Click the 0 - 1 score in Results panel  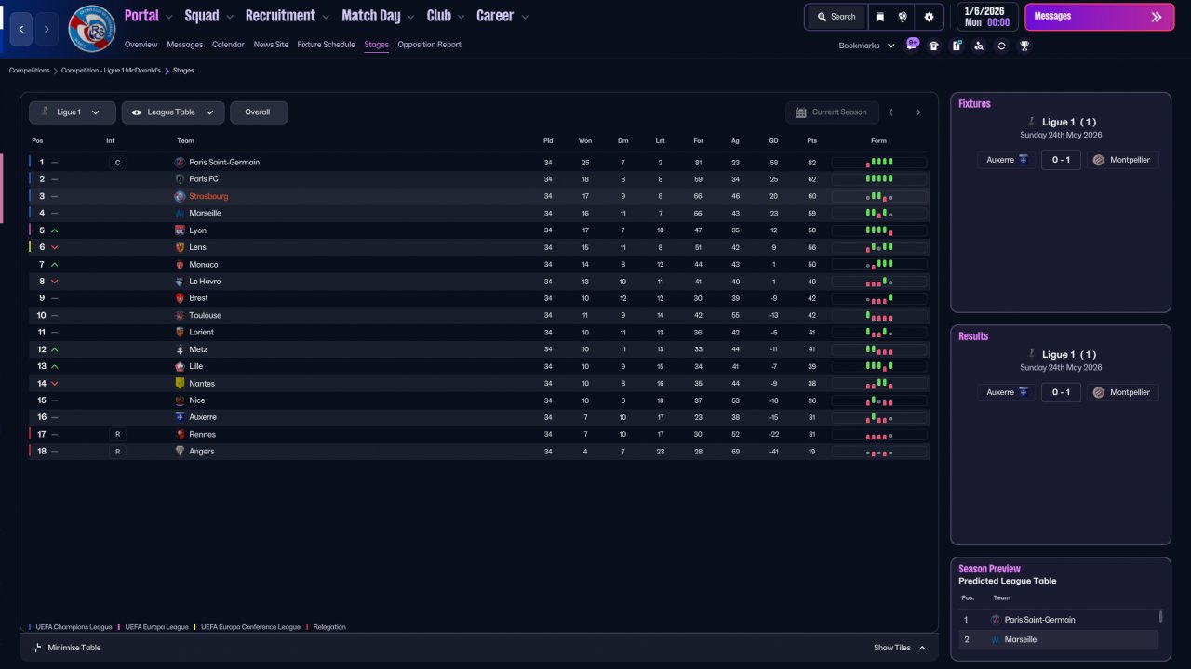point(1061,392)
